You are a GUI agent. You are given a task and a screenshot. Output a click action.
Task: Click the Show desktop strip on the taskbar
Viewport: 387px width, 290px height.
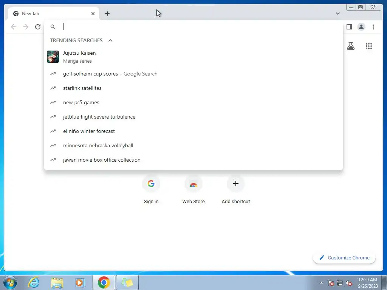coord(384,282)
